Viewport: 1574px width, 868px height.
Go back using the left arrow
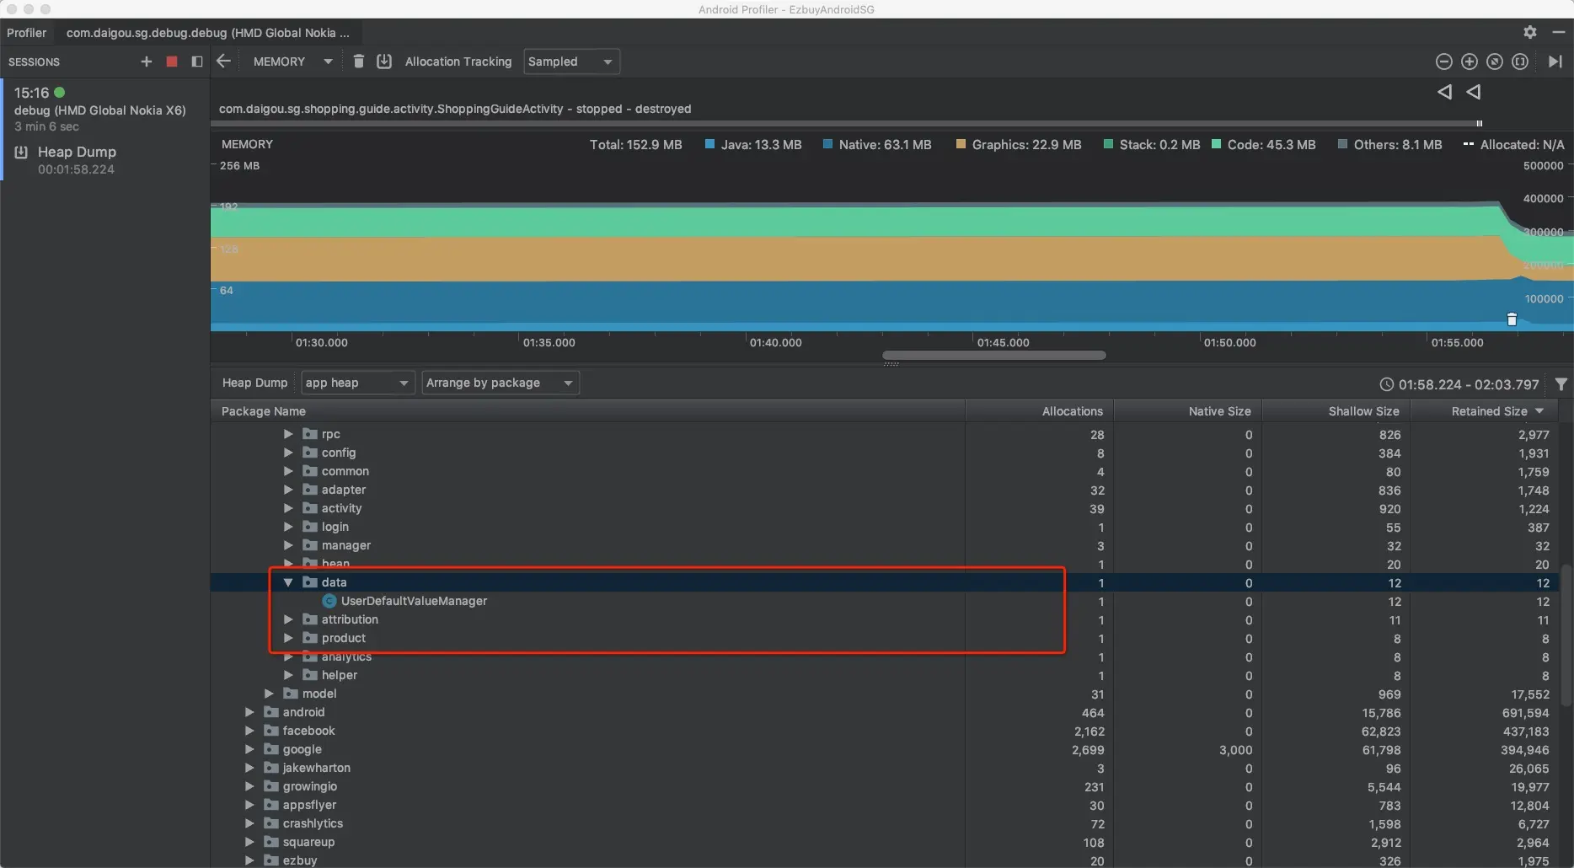click(223, 62)
